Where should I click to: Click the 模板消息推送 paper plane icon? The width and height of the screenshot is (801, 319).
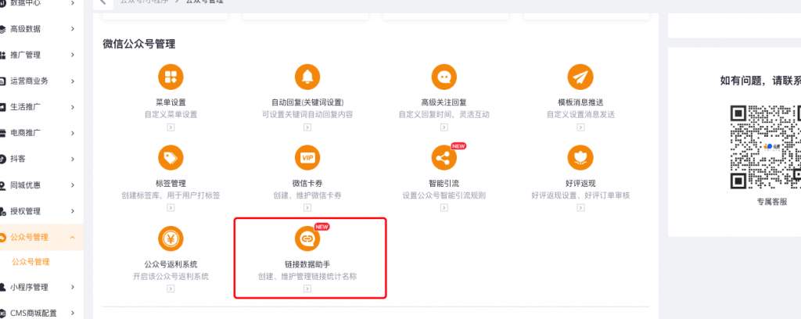(580, 77)
